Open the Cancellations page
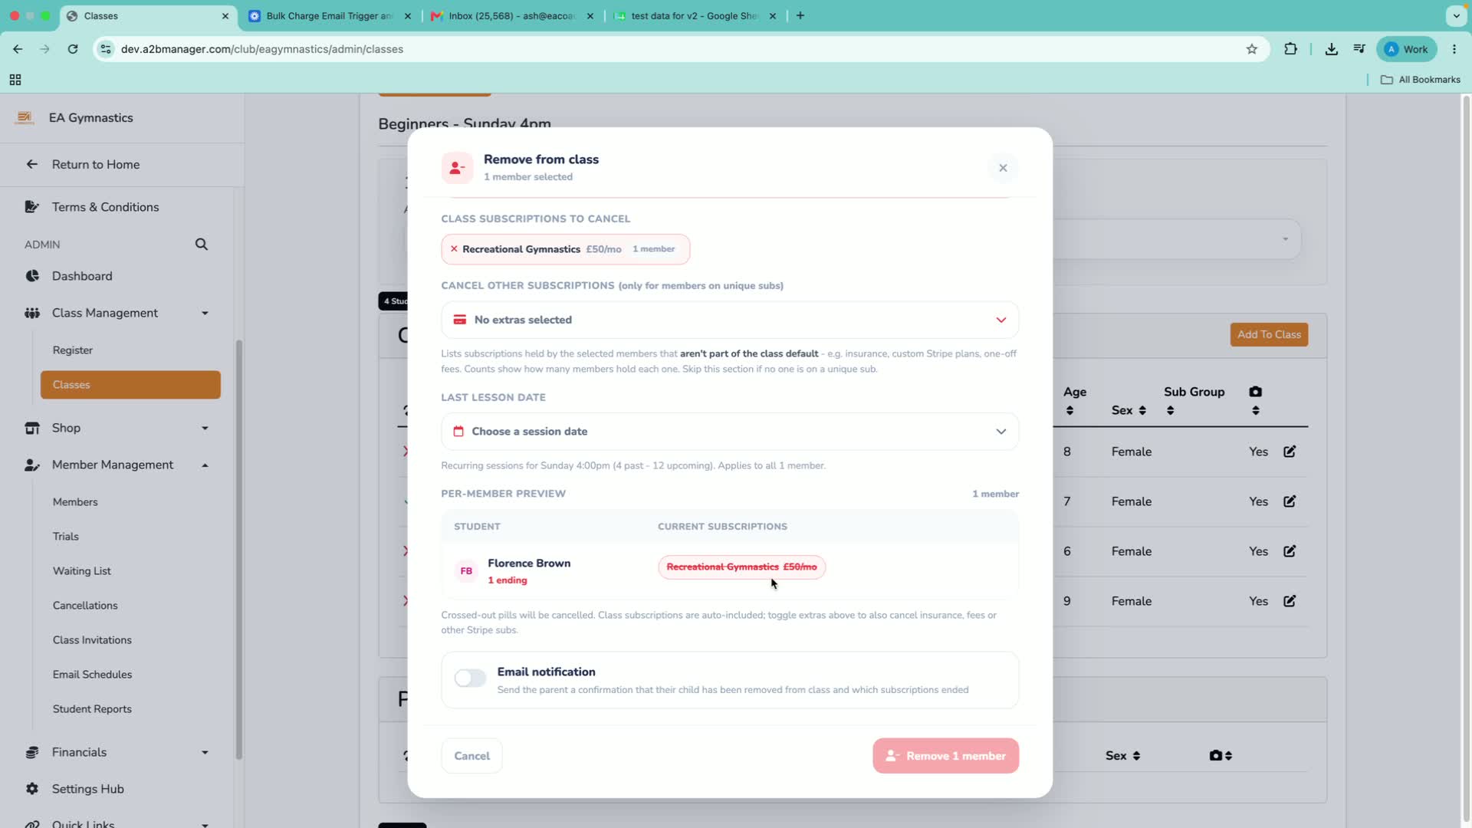This screenshot has height=828, width=1472. [x=85, y=606]
